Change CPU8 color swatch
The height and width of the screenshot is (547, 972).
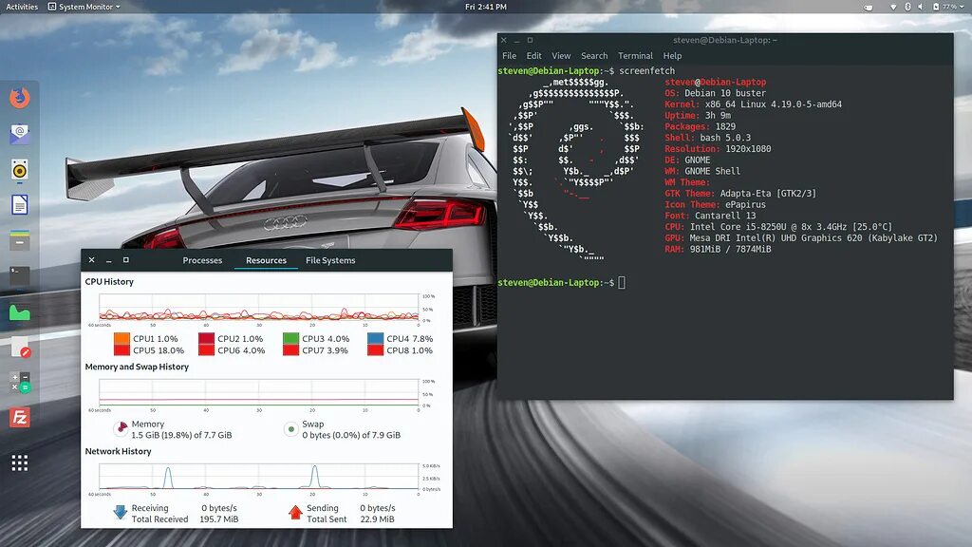point(375,350)
